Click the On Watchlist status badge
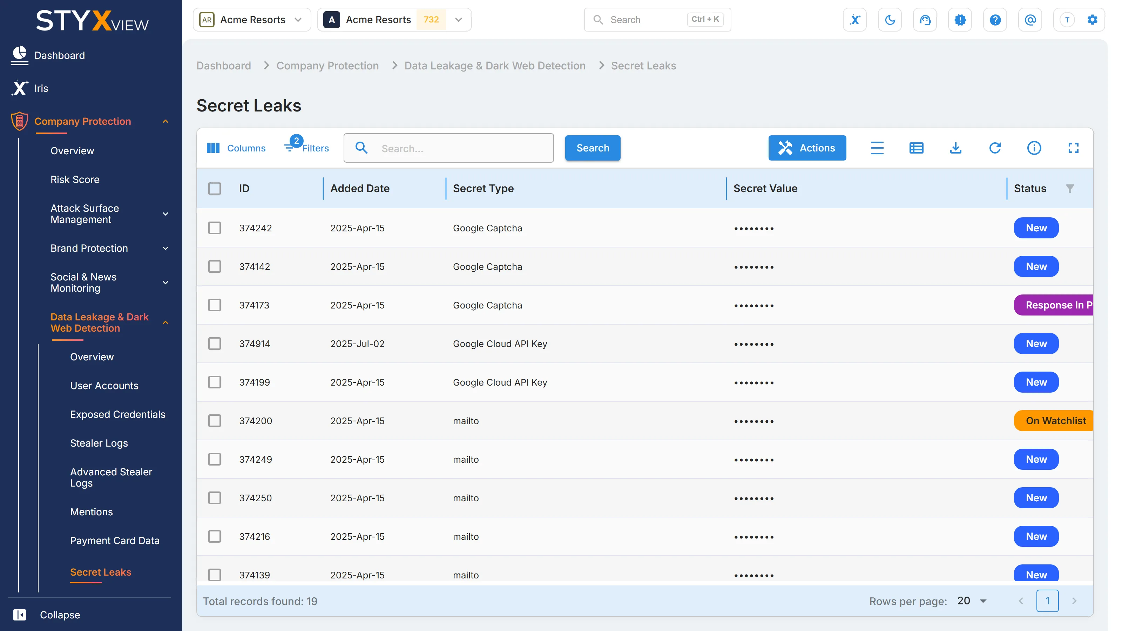This screenshot has height=631, width=1122. tap(1053, 421)
